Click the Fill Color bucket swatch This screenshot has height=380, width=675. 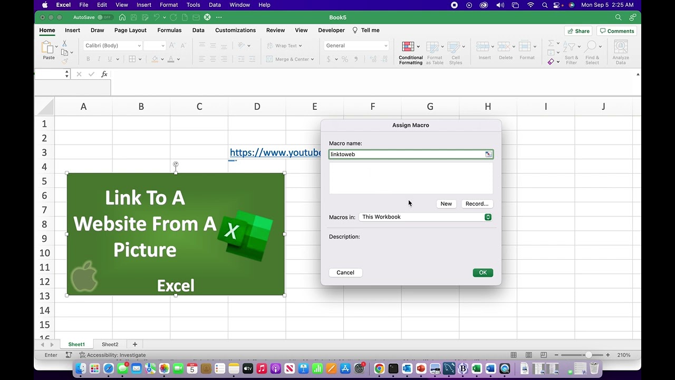click(155, 59)
